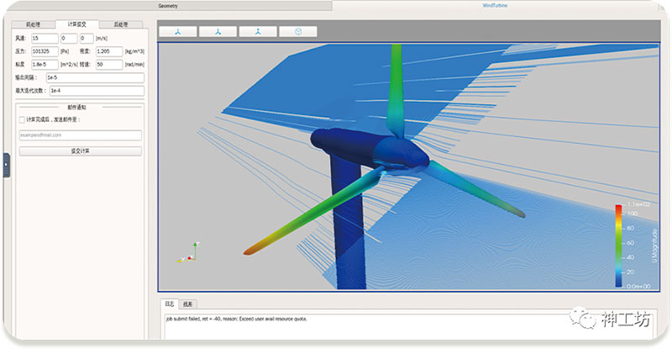Click the second wind speed component field
The image size is (672, 349).
[x=69, y=39]
